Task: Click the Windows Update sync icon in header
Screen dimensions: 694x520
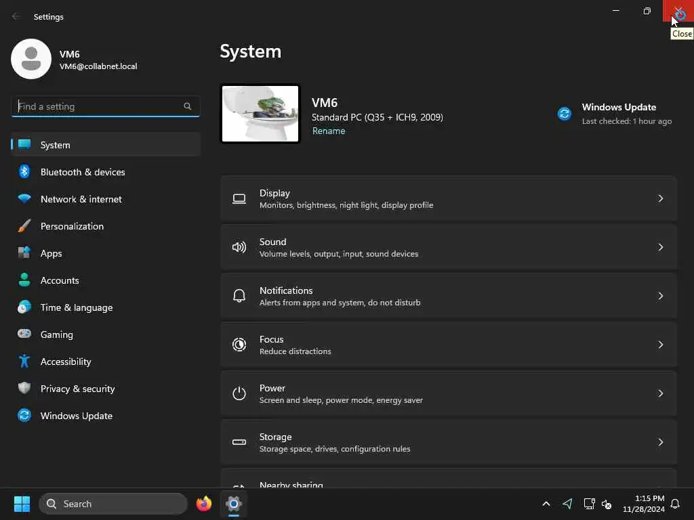Action: coord(565,114)
